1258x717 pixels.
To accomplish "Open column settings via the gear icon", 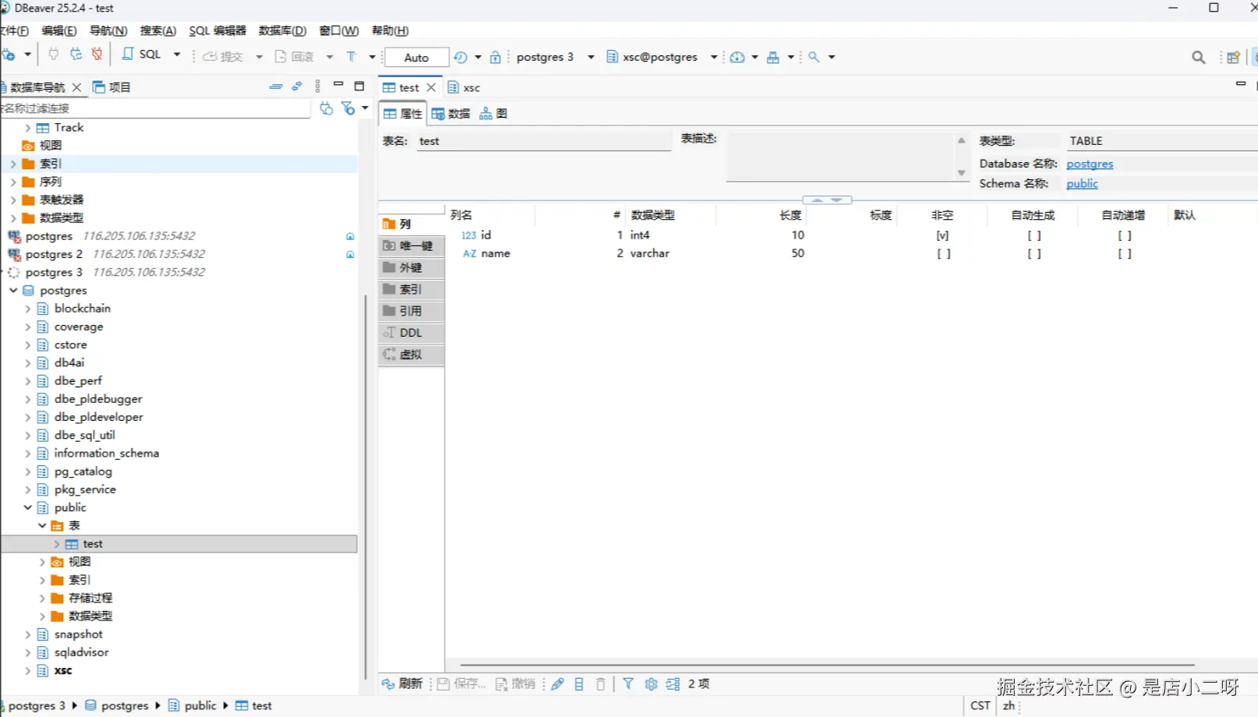I will [651, 684].
